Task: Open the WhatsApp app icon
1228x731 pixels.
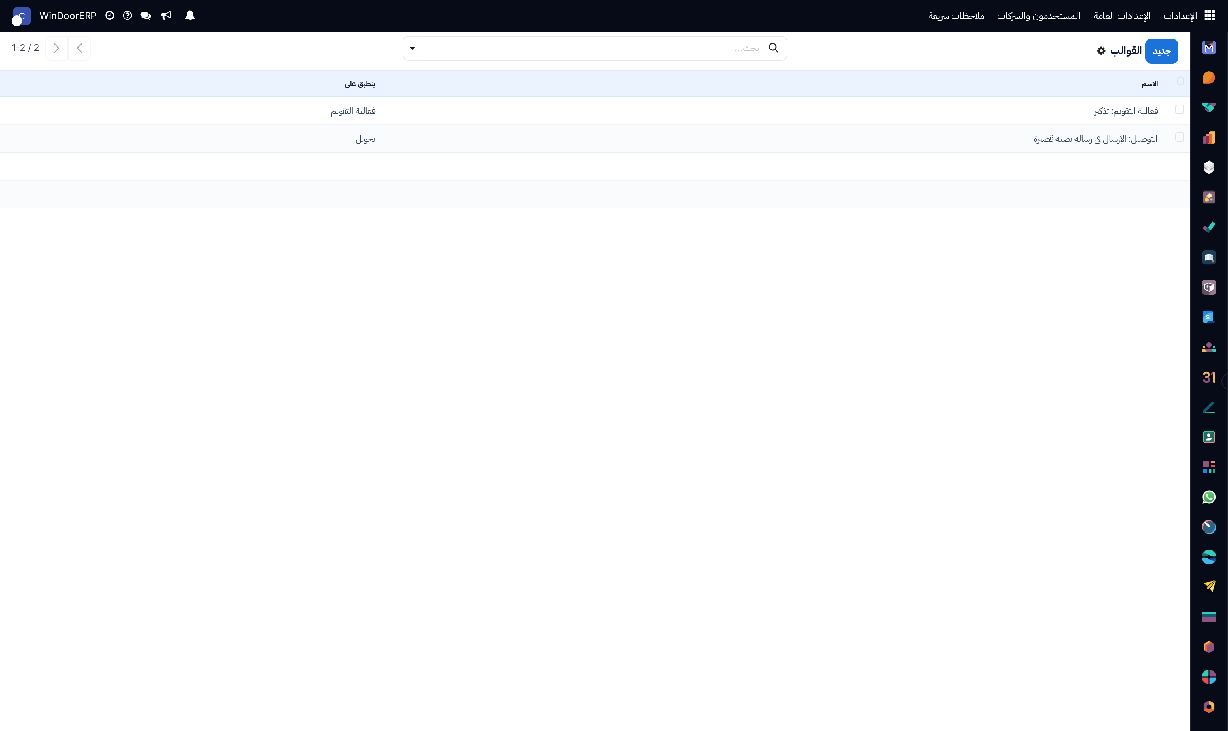Action: click(x=1209, y=497)
